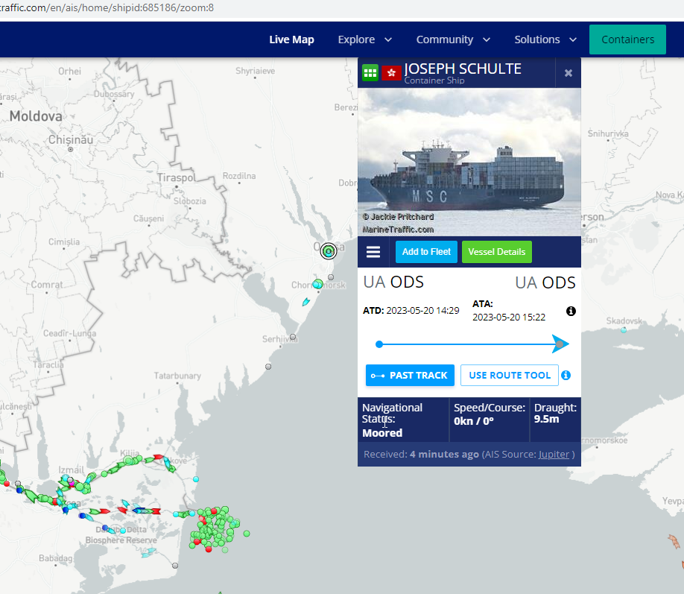This screenshot has width=684, height=594.
Task: Click the Moored navigational status text
Action: (382, 433)
